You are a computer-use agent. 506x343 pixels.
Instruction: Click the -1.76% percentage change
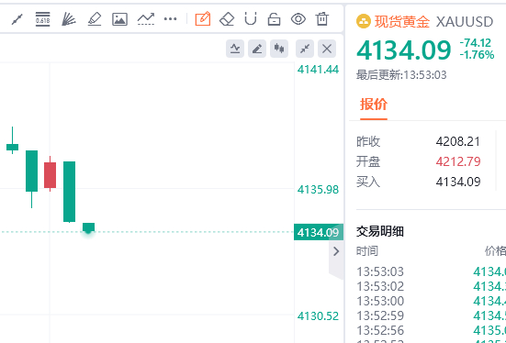coord(477,54)
